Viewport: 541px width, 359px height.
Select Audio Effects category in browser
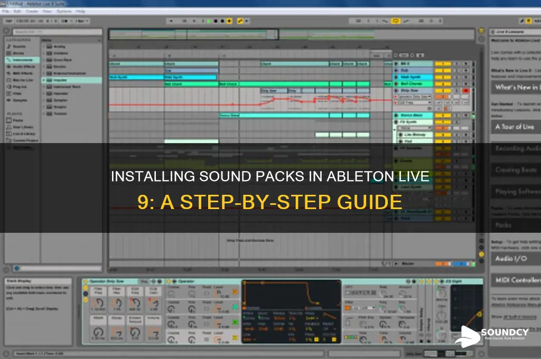click(x=23, y=66)
